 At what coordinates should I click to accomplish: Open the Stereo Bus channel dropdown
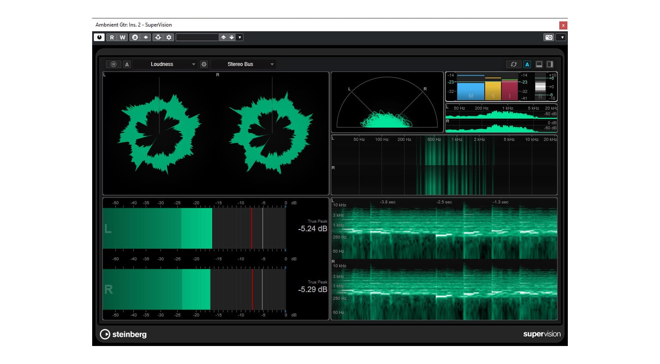244,64
